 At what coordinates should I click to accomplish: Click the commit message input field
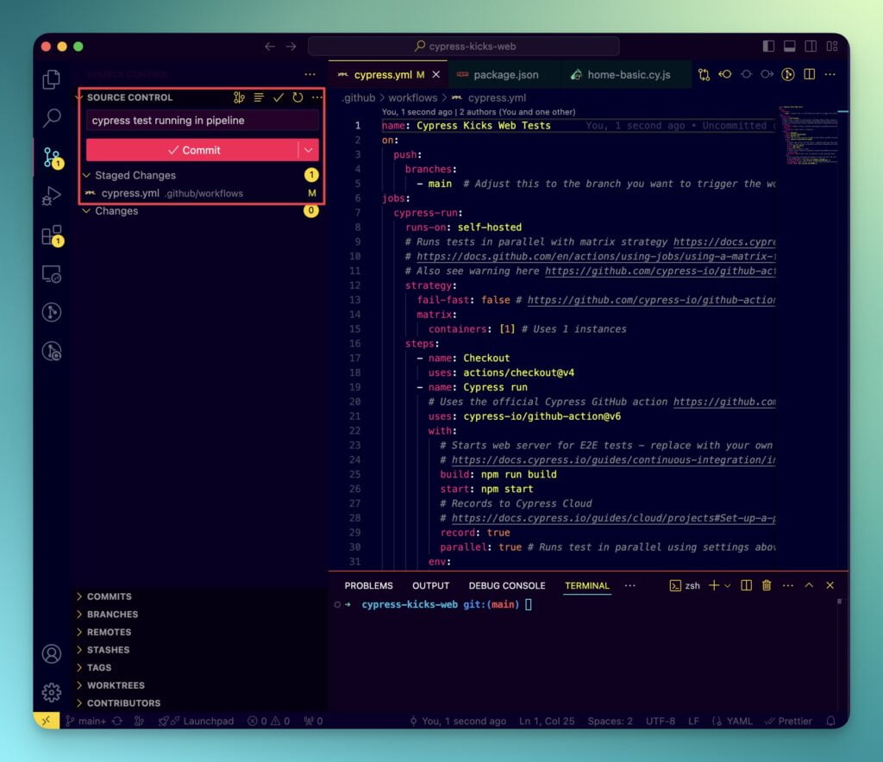tap(203, 121)
